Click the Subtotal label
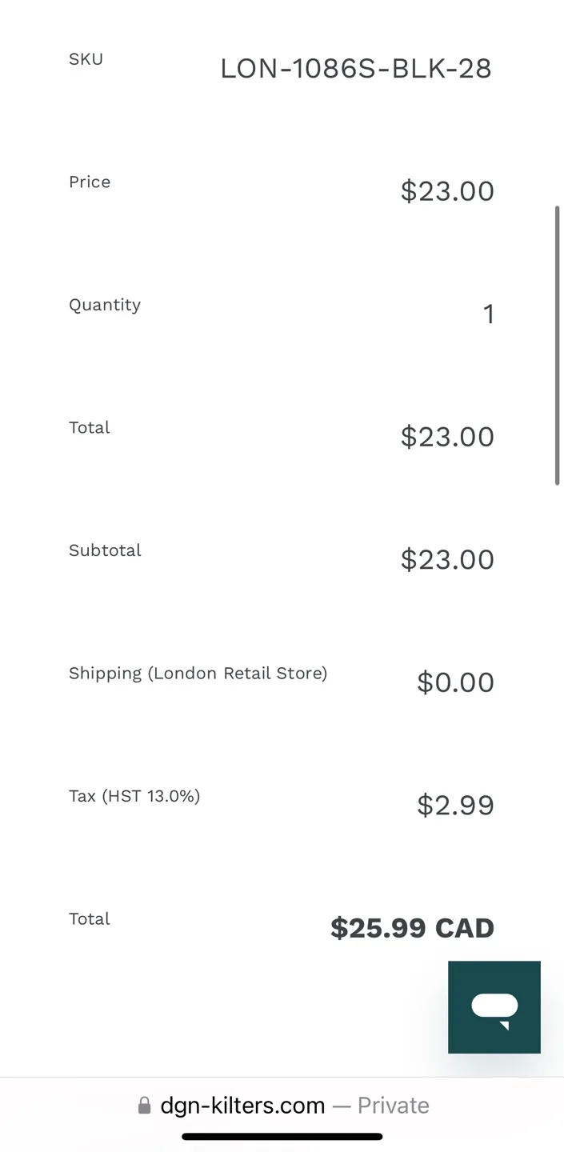 (105, 550)
